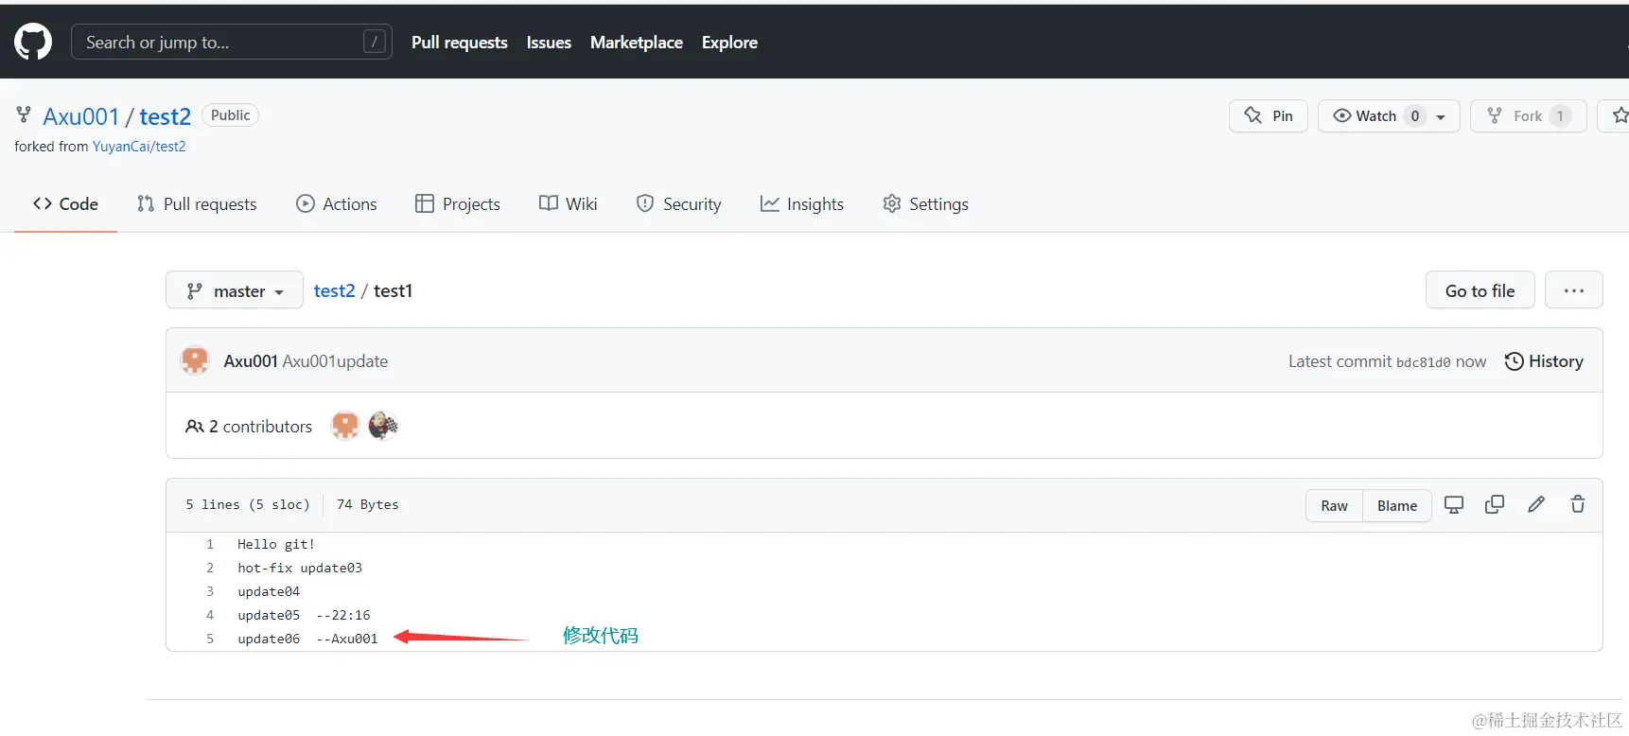Image resolution: width=1629 pixels, height=736 pixels.
Task: Open the Security tab
Action: click(678, 203)
